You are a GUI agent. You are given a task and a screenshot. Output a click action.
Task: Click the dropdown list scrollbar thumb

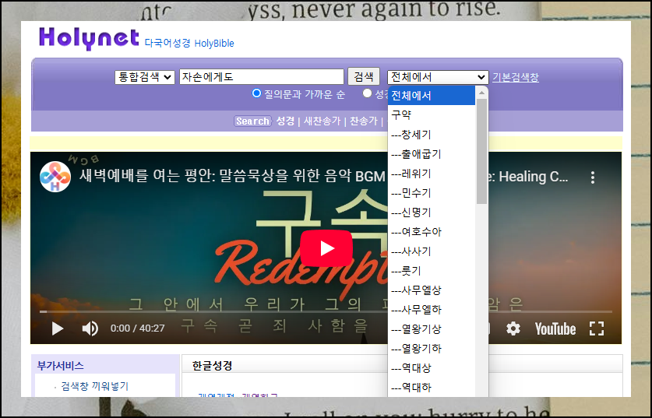point(481,151)
